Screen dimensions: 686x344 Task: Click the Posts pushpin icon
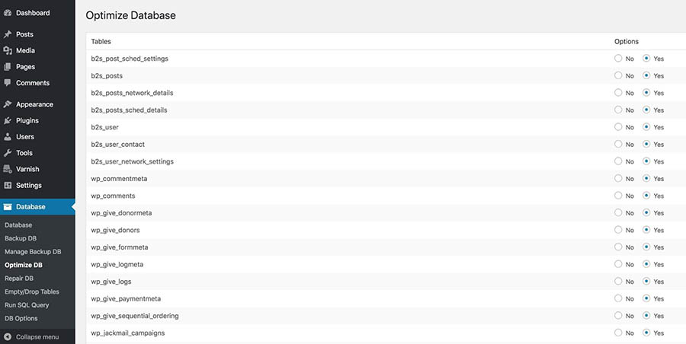point(8,34)
